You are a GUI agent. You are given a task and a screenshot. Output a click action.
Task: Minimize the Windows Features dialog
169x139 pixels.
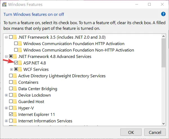pos(137,4)
